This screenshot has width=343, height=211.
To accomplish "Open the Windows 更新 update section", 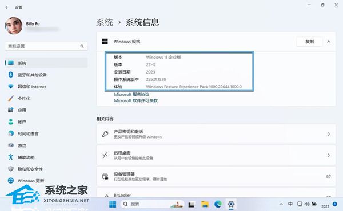I will [46, 181].
